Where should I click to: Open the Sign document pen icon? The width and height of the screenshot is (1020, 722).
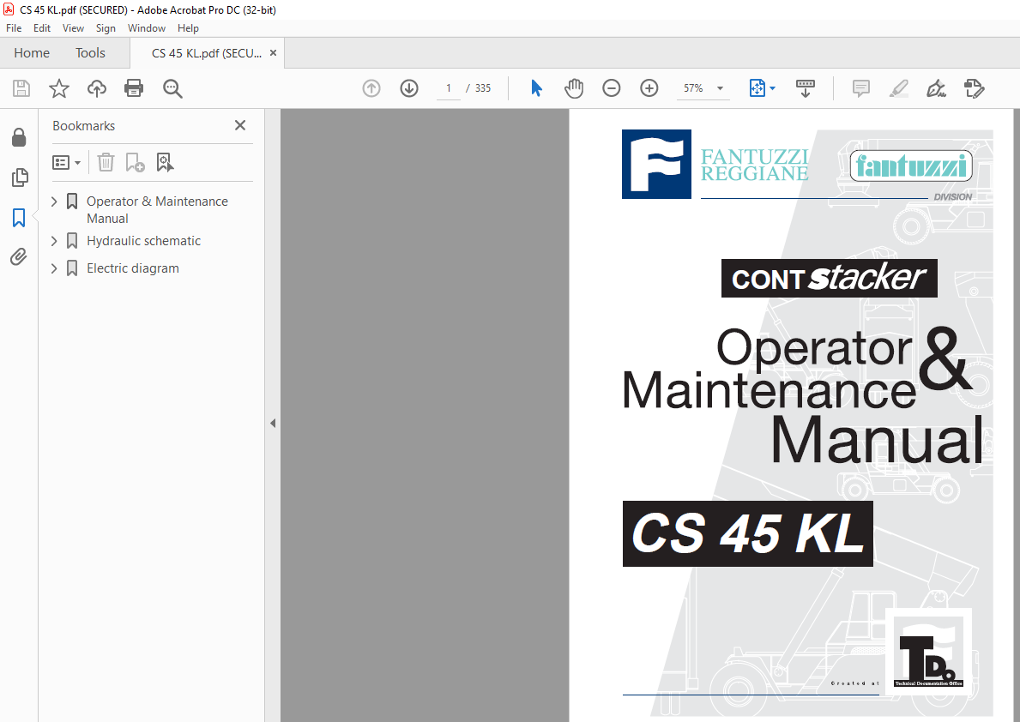point(936,88)
